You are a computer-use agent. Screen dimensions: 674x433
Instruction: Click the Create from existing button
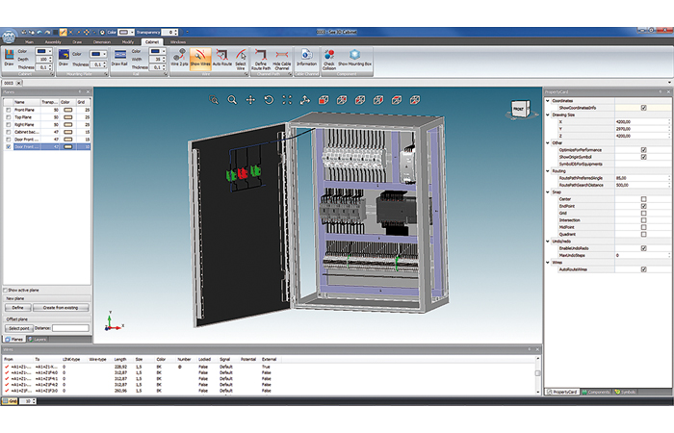[61, 308]
